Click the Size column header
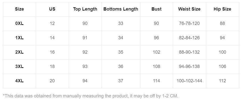The image size is (244, 107). [19, 9]
